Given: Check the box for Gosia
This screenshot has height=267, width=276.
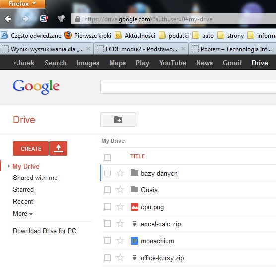Looking at the screenshot, I should coord(107,190).
